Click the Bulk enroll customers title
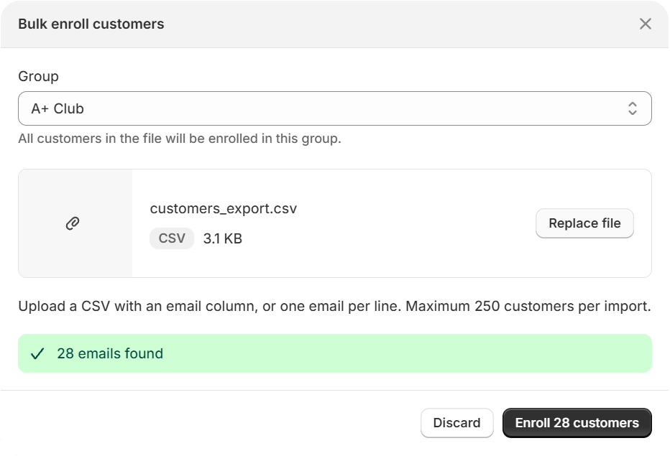 (91, 24)
